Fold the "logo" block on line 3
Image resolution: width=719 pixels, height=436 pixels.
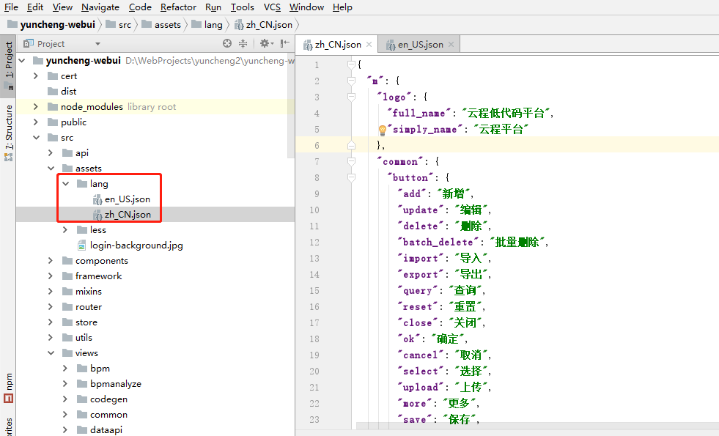351,97
